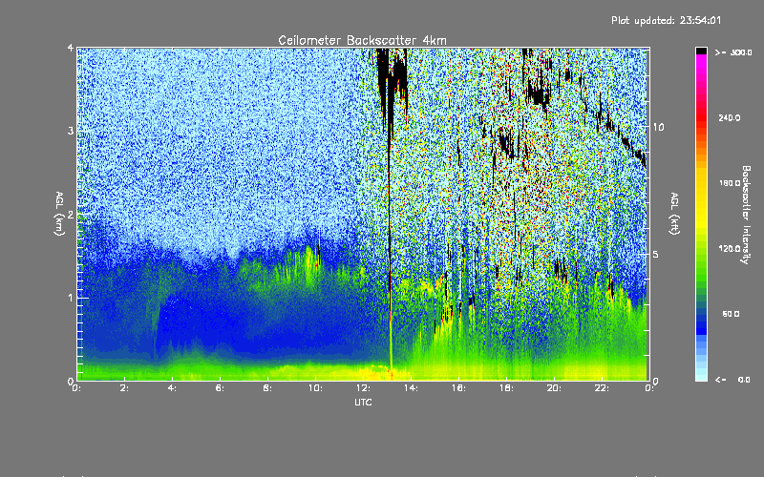Click the "4:" UTC hour tick

[x=172, y=388]
